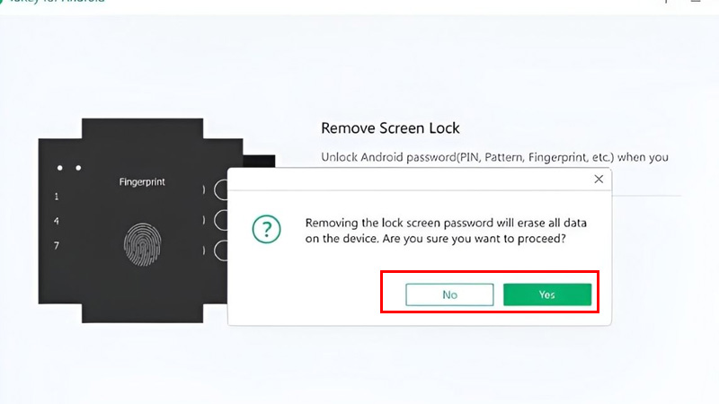The height and width of the screenshot is (404, 719).
Task: Click the app title text in the title bar
Action: click(x=54, y=3)
